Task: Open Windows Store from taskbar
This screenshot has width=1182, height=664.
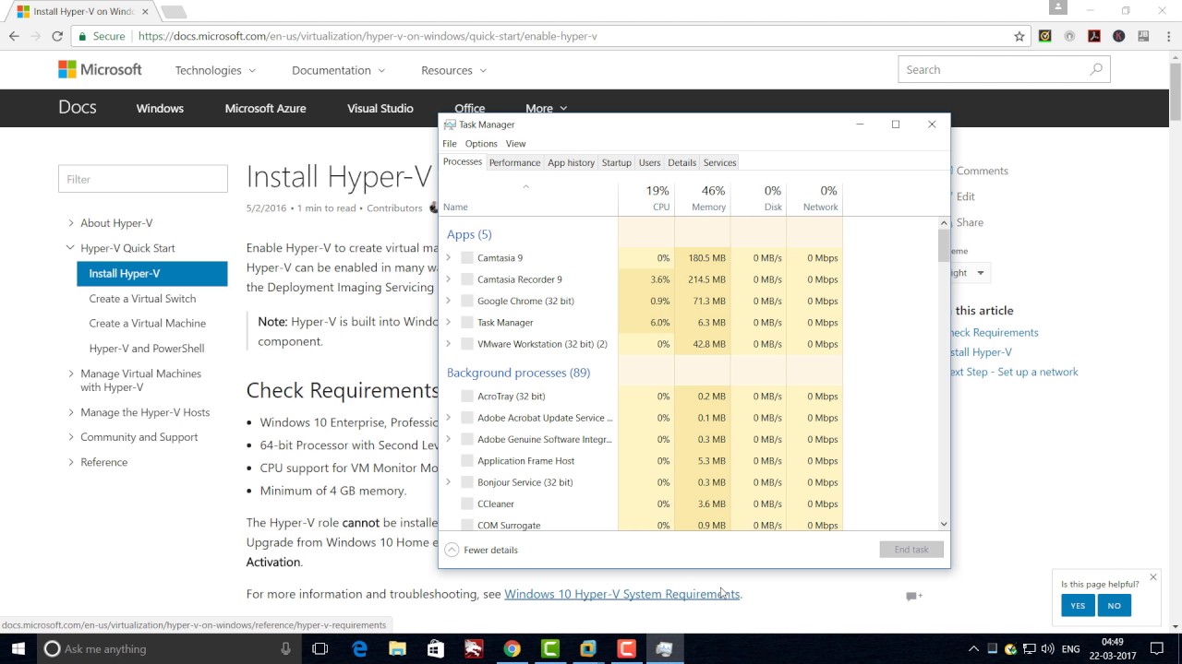Action: (x=435, y=648)
